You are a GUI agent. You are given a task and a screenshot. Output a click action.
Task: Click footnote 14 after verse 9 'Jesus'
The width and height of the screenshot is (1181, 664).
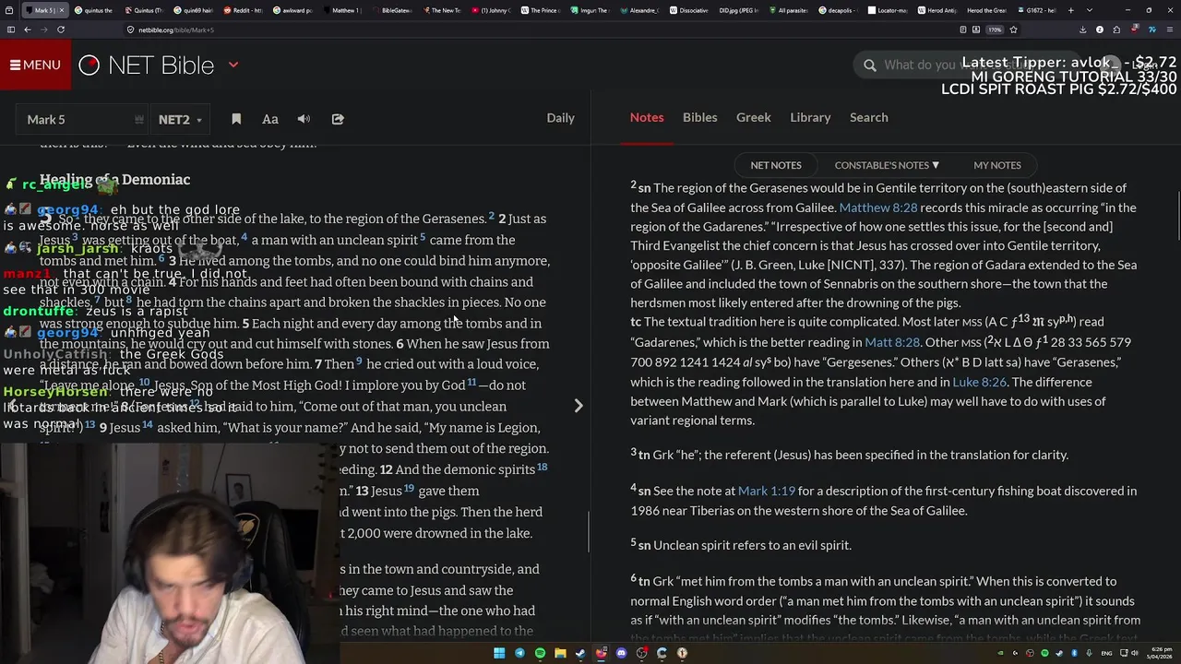(x=148, y=424)
